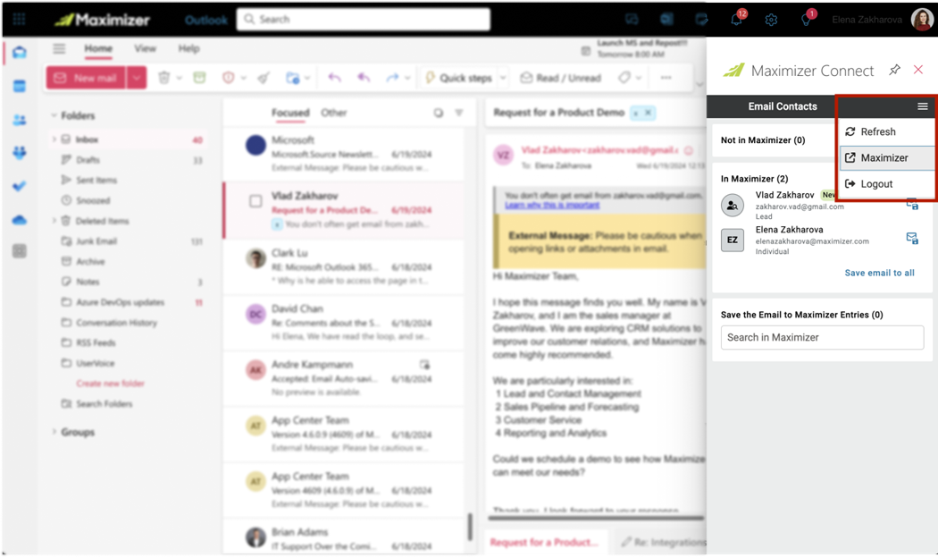The width and height of the screenshot is (938, 557).
Task: Choose Logout in the dropdown menu
Action: (886, 184)
